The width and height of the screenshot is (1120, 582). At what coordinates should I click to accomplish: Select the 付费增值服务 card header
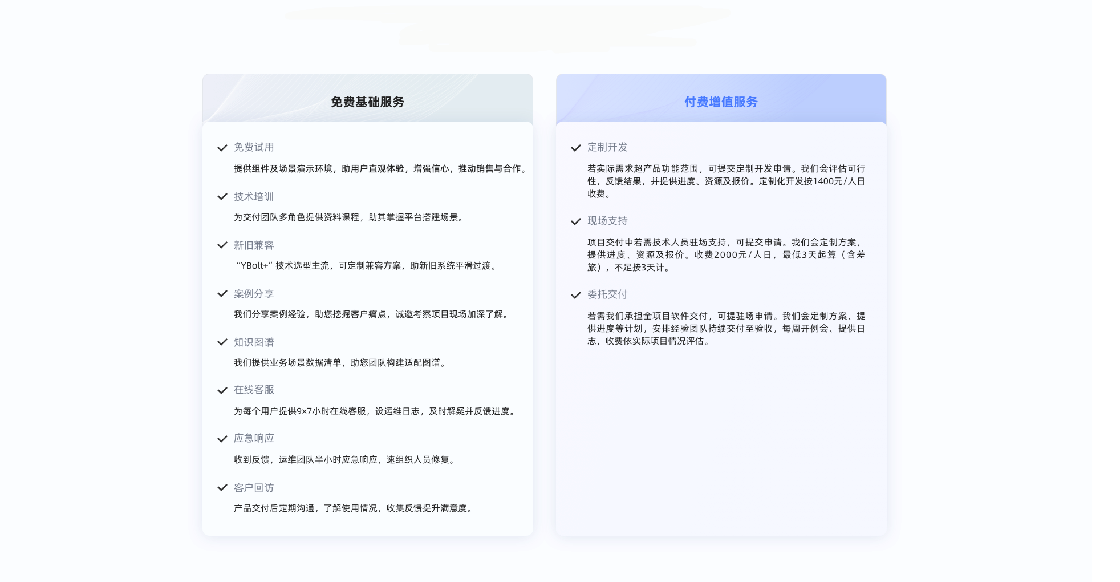coord(721,102)
